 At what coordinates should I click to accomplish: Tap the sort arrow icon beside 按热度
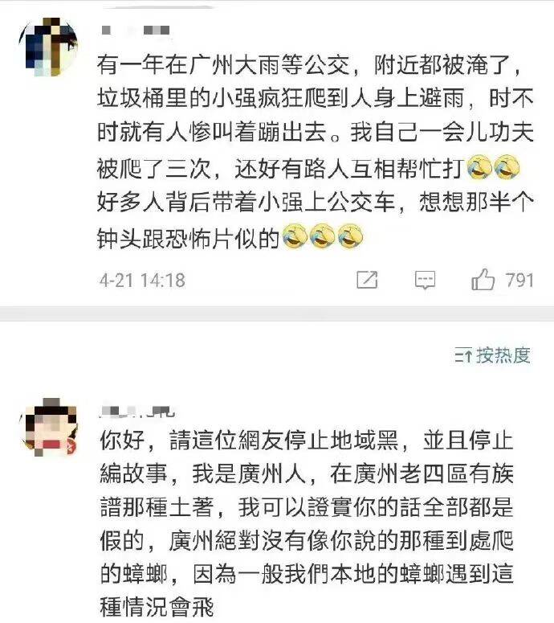463,355
